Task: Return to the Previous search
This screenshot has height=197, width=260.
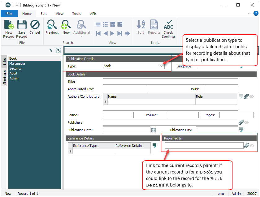Action: pos(52,28)
